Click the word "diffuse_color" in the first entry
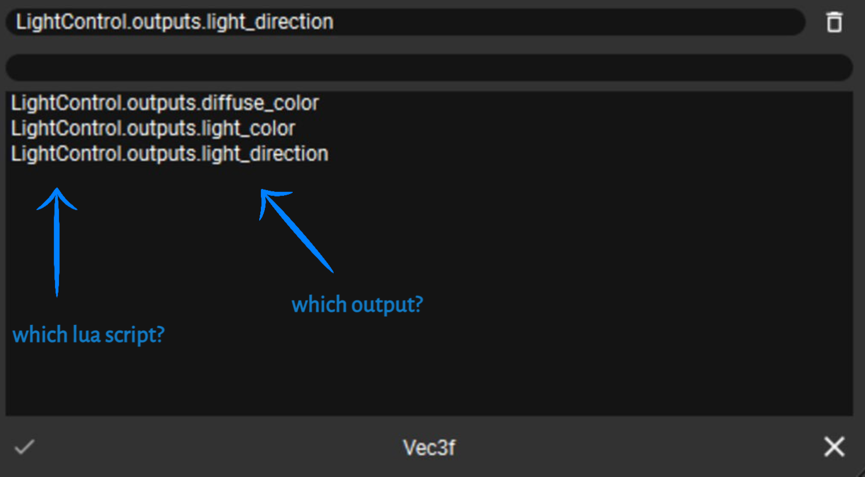865x477 pixels. point(260,103)
